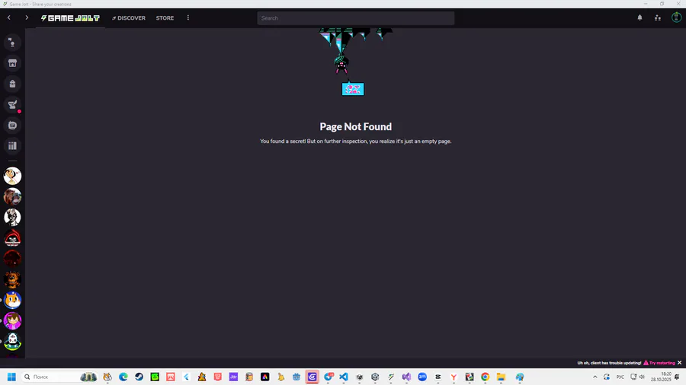Open the purple-ringed girl avatar community
This screenshot has width=686, height=385.
tap(12, 320)
